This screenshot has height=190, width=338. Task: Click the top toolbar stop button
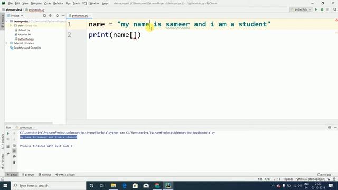[327, 9]
